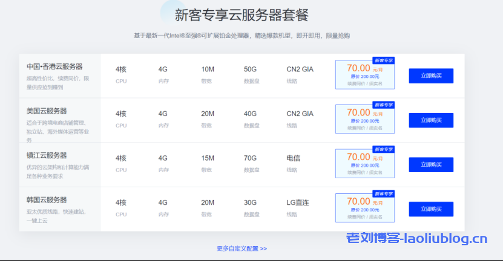Purchase the 韩国云服务器 package
Image resolution: width=503 pixels, height=261 pixels.
[431, 209]
